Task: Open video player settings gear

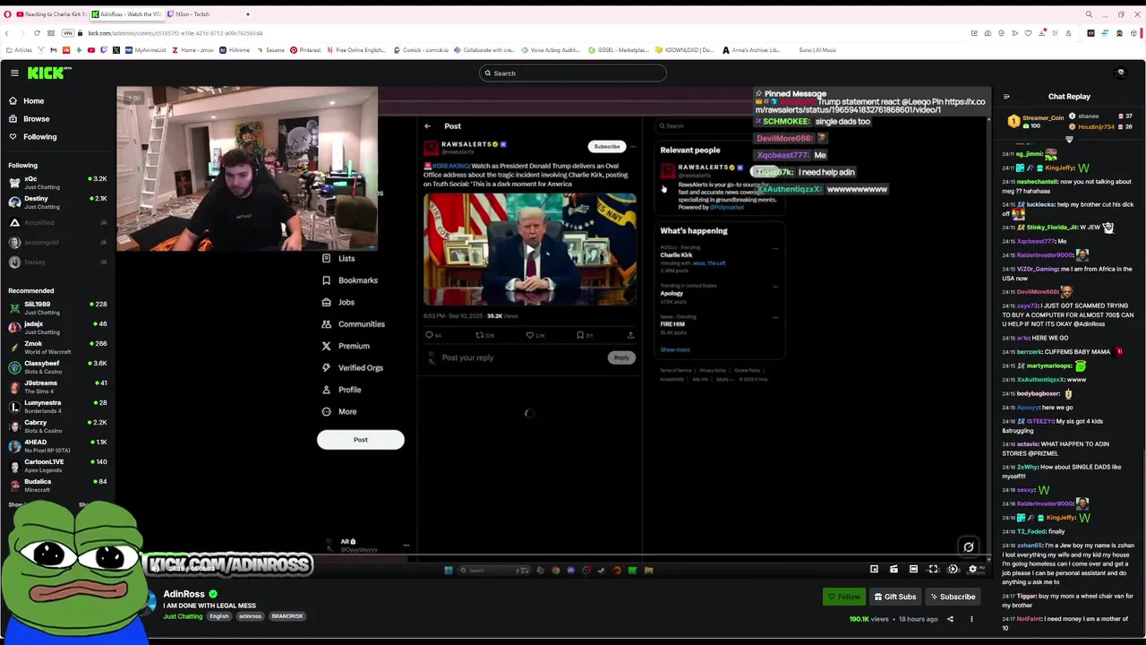Action: [972, 569]
